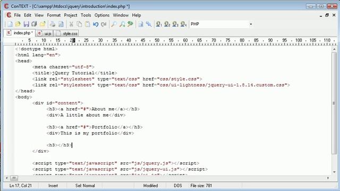This screenshot has width=340, height=191.
Task: Click the 'Sel: Normal' status entry
Action: (x=85, y=186)
